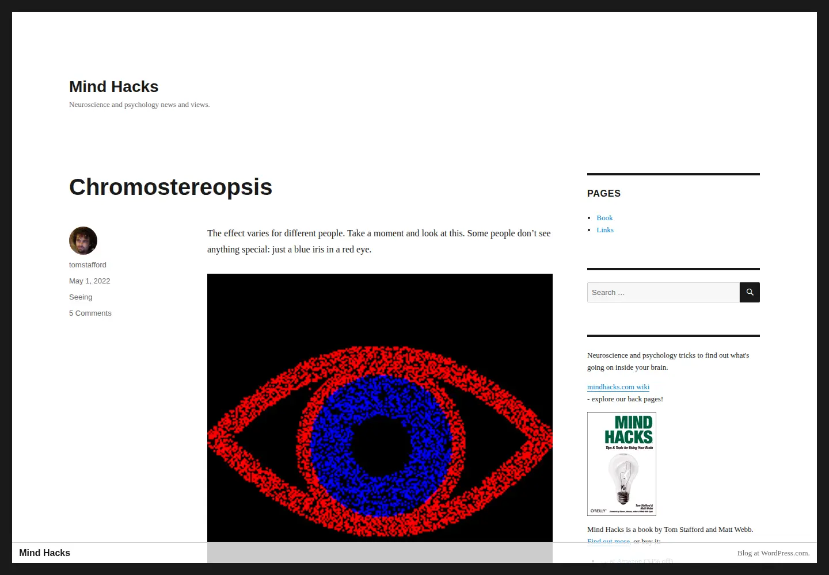Click the Chromostereopsis post title
Screen dimensions: 829x575
[x=171, y=187]
